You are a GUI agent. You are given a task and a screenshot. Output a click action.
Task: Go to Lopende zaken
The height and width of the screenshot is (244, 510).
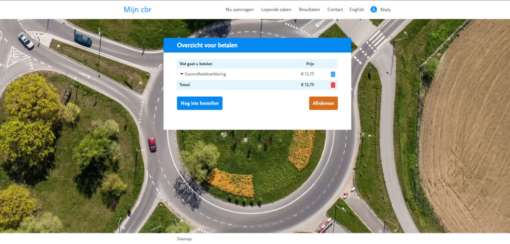[276, 9]
